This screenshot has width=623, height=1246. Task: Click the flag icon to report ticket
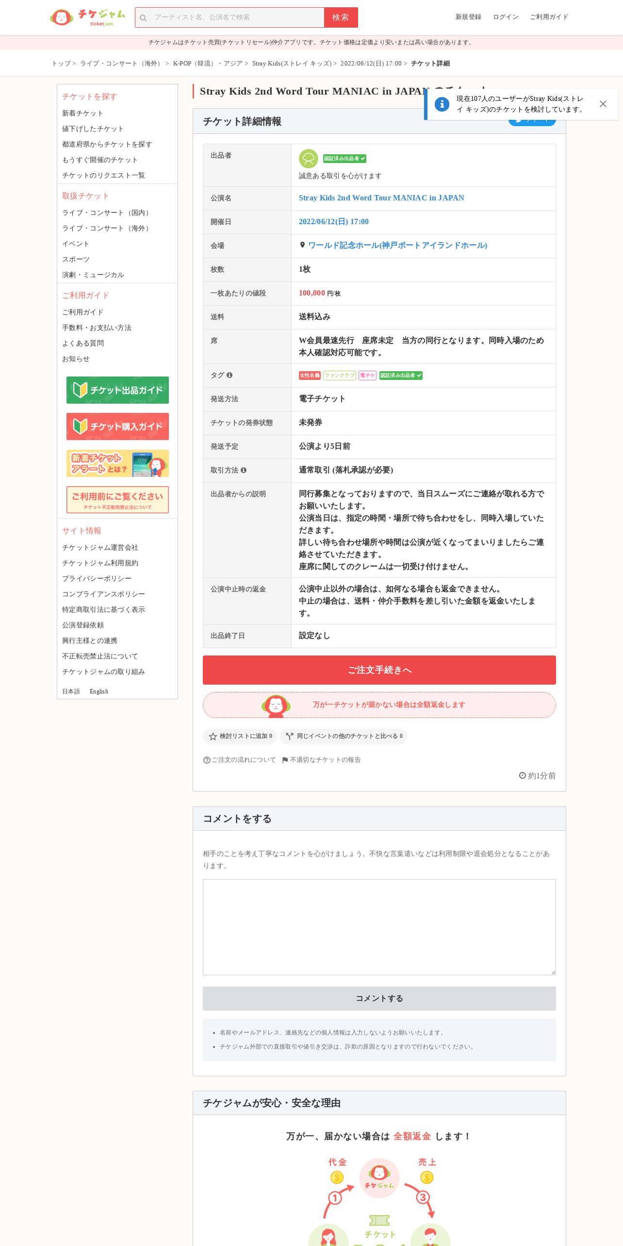[x=285, y=760]
